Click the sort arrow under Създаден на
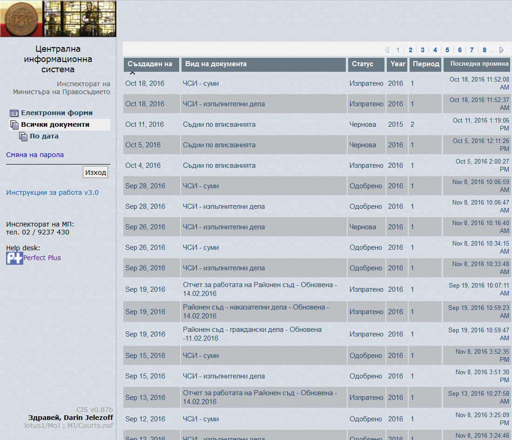This screenshot has width=512, height=440. point(132,73)
